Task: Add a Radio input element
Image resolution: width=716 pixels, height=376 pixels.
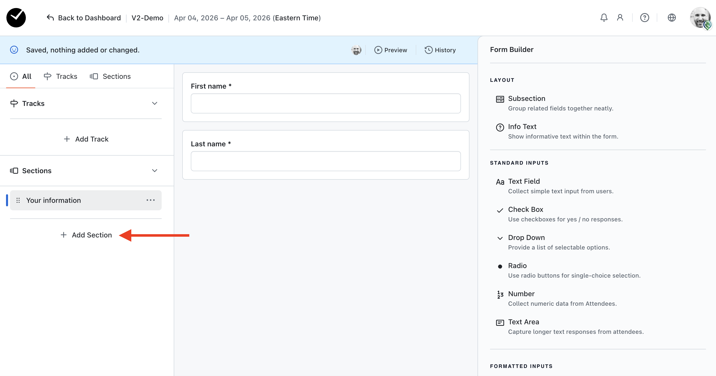Action: (x=517, y=266)
